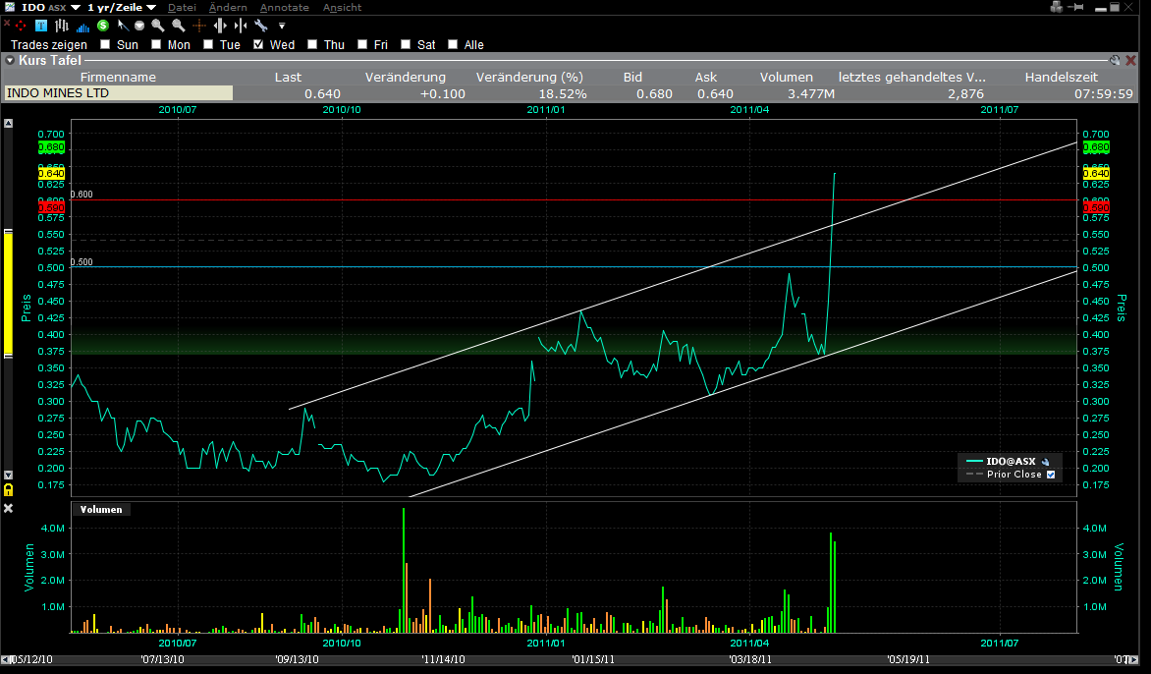Image resolution: width=1151 pixels, height=674 pixels.
Task: Click the first magnifier zoom icon
Action: (x=158, y=26)
